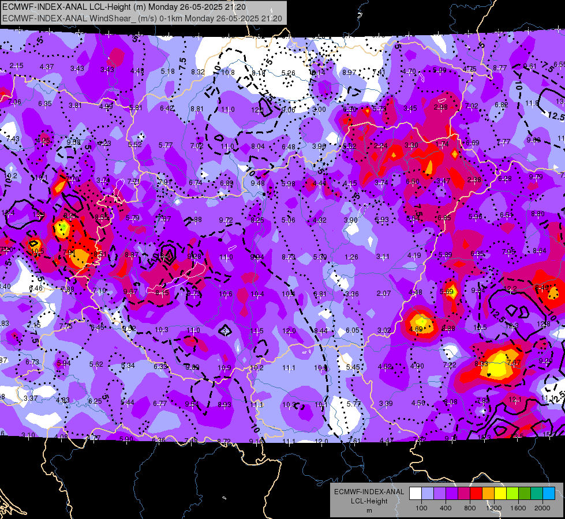Click the LCL-Height title in legend box

tap(369, 501)
